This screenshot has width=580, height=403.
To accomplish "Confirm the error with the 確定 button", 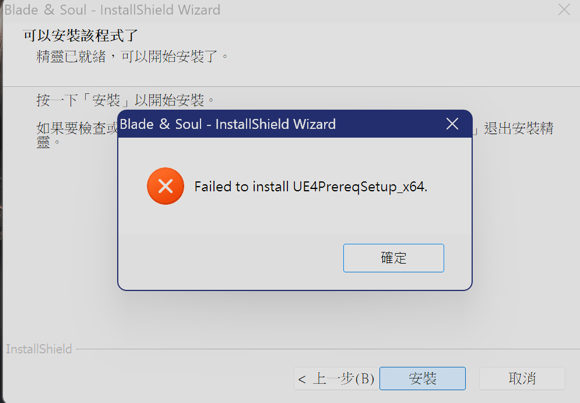I will tap(393, 258).
